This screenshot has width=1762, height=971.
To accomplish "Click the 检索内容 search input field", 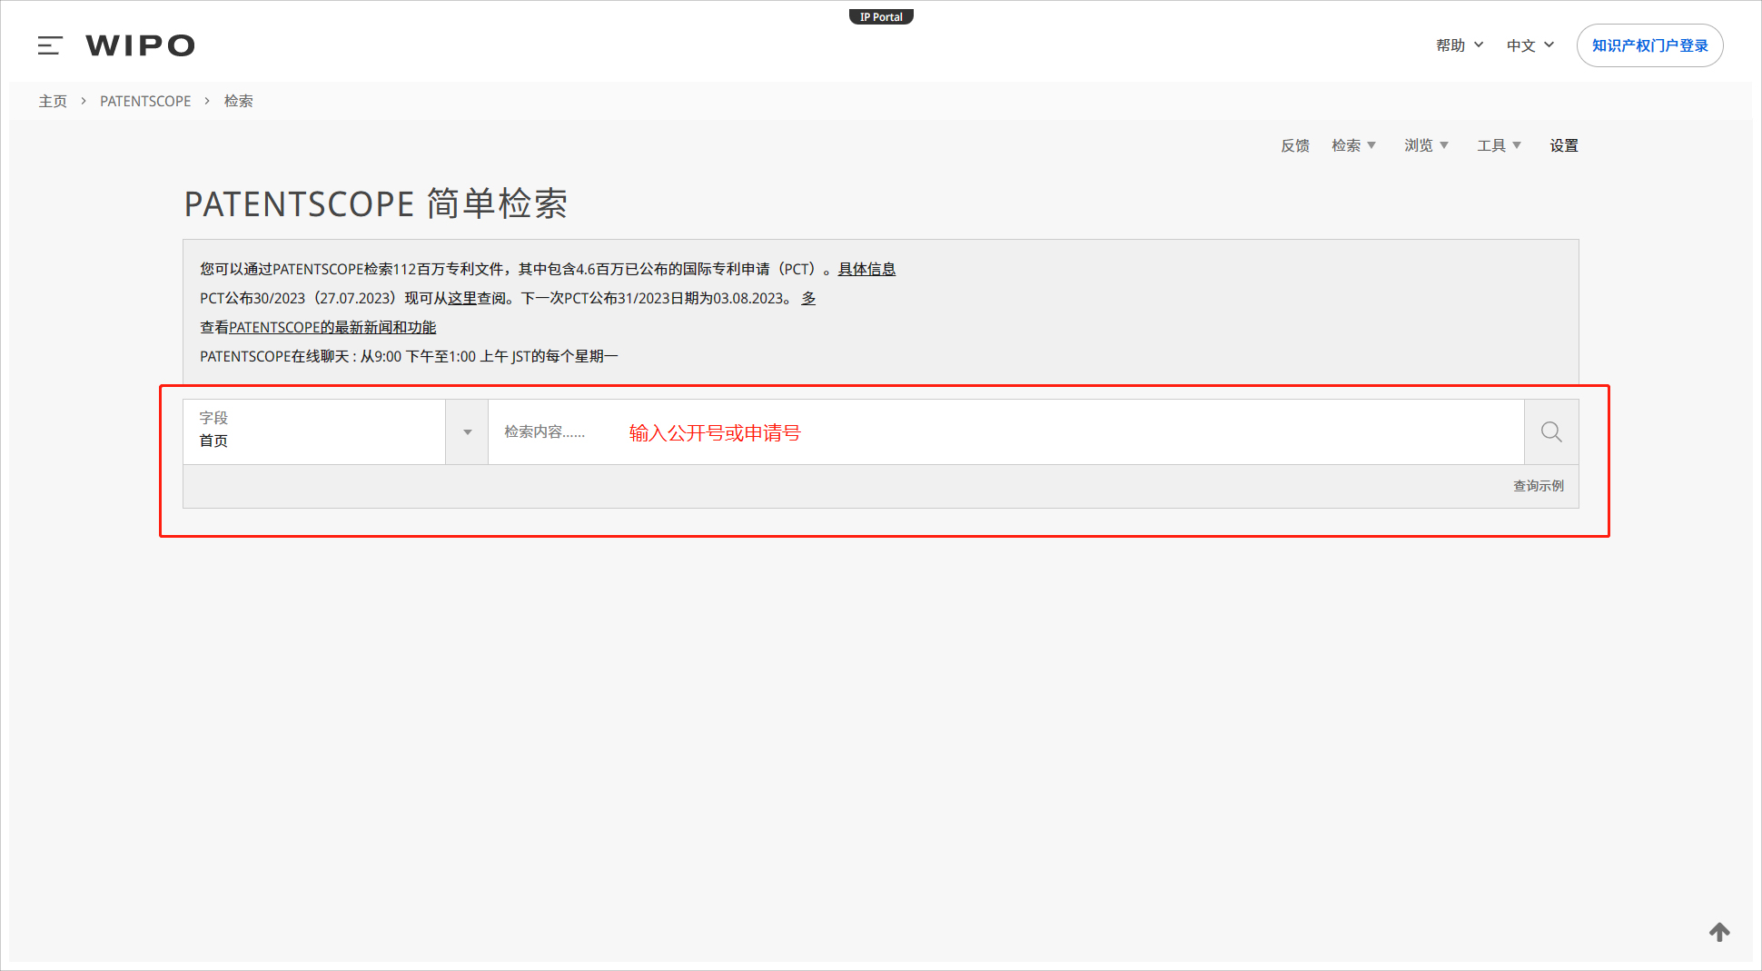I will (x=999, y=432).
